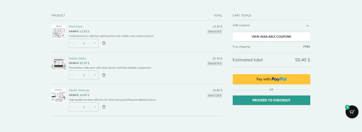362x132 pixels.
Task: Click the Pixel Icons description text
Action: pyautogui.click(x=112, y=36)
